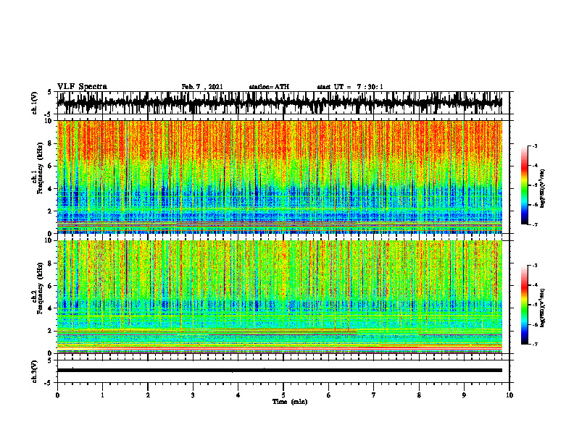Click the "10" frequency tick on ch.1 axis
The image size is (574, 443).
50,121
